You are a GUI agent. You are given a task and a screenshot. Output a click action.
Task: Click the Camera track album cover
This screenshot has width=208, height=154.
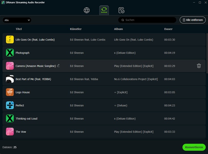tap(10, 66)
